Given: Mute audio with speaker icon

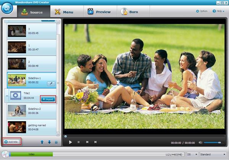Looking at the screenshot, I should 200,142.
